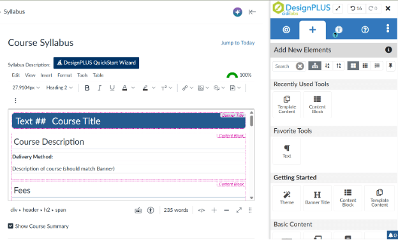Open the Format menu in the editor

coord(64,75)
